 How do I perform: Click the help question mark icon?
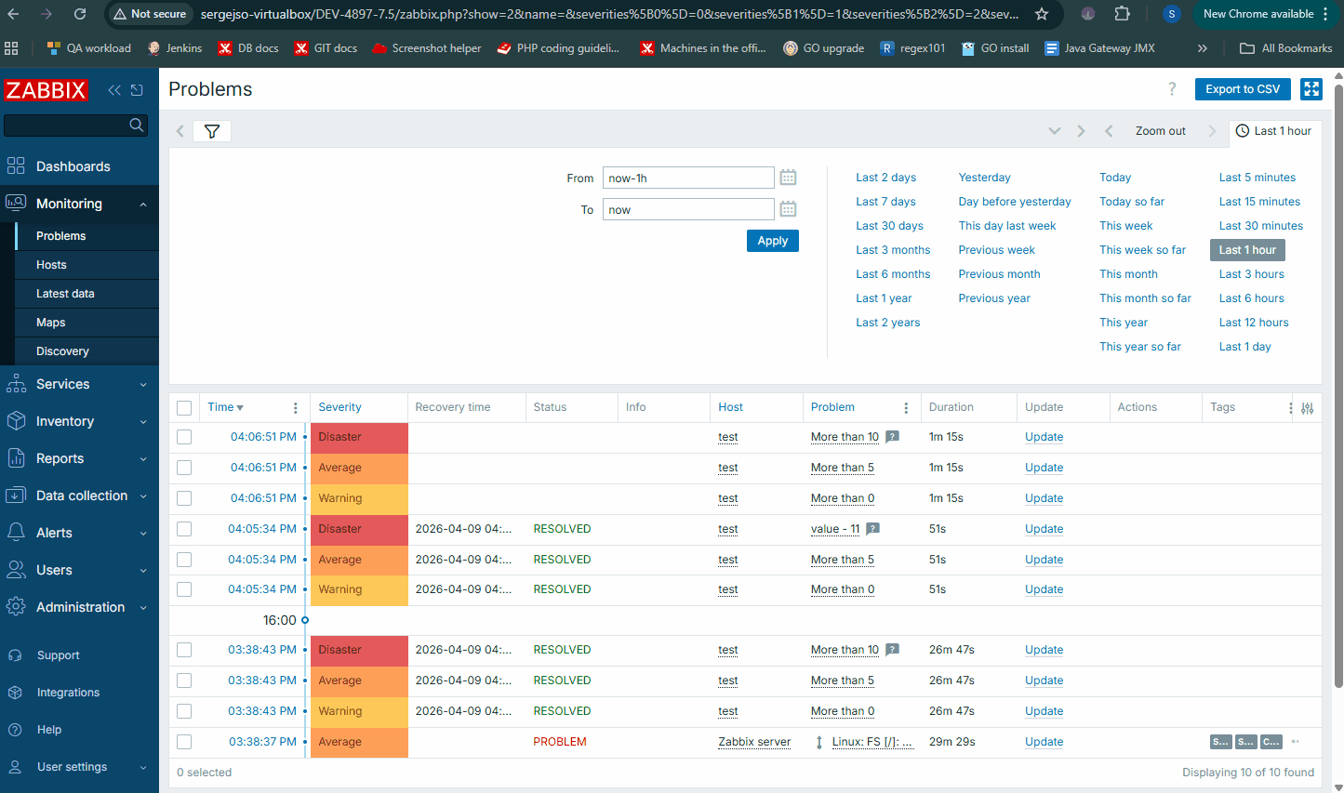pos(1172,89)
